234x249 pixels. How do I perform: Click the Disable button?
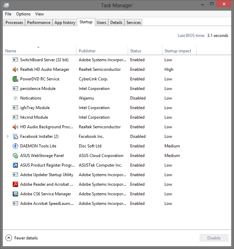pyautogui.click(x=214, y=238)
